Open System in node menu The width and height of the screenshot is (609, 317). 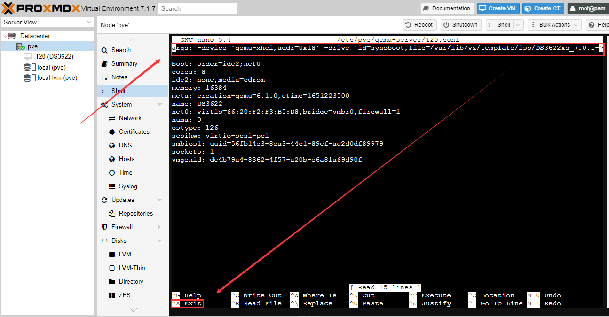(121, 104)
